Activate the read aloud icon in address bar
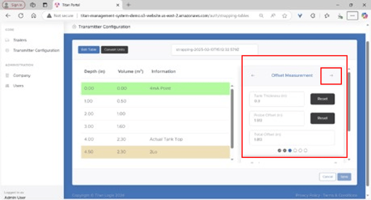This screenshot has height=200, width=371. click(273, 16)
